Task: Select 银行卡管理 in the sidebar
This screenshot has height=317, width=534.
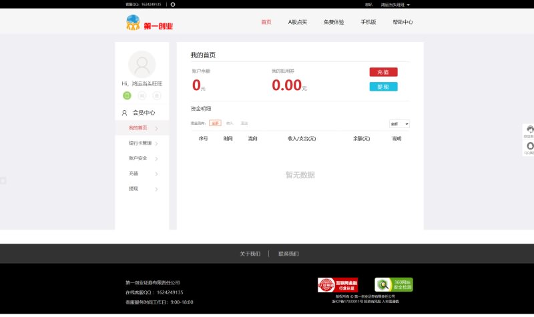Action: (x=142, y=143)
